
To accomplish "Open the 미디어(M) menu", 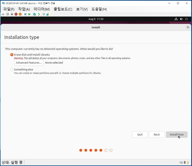I will pos(42,9).
